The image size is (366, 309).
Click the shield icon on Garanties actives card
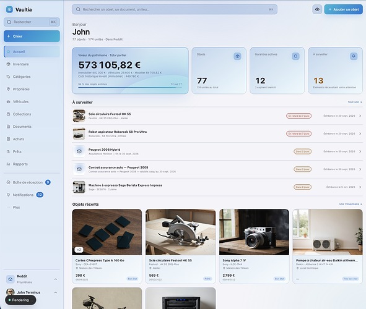click(295, 56)
